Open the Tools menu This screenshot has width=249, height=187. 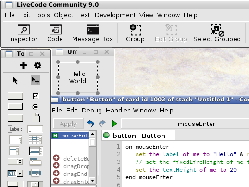pyautogui.click(x=42, y=15)
